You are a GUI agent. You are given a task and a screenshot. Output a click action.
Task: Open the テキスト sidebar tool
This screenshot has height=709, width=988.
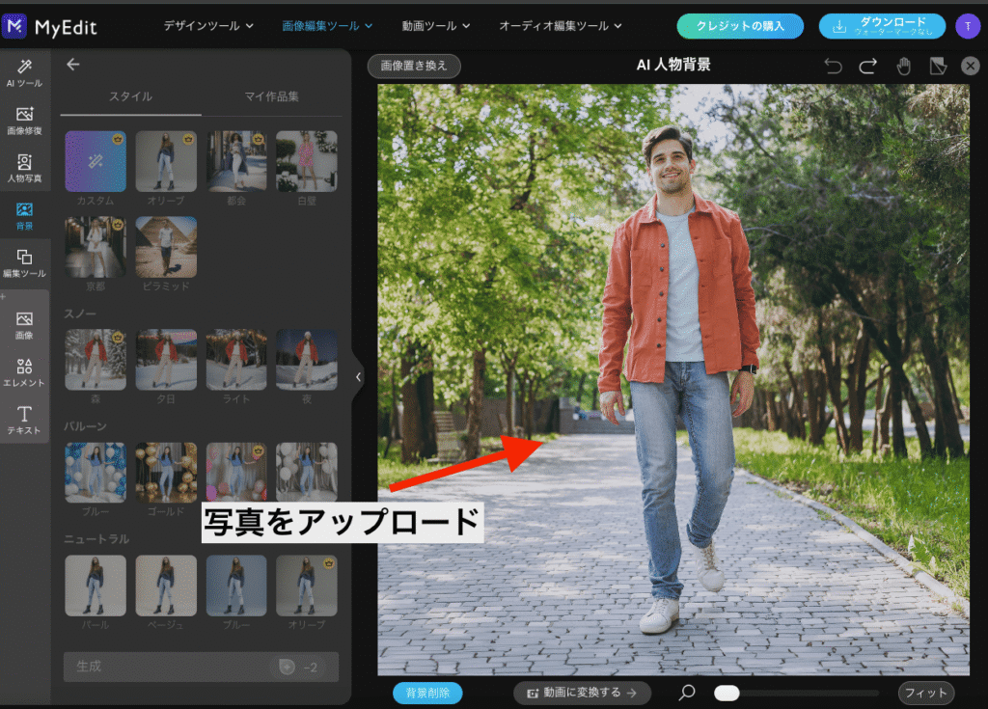click(x=24, y=420)
